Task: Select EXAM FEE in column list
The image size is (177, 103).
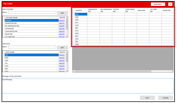Action: (x=32, y=34)
